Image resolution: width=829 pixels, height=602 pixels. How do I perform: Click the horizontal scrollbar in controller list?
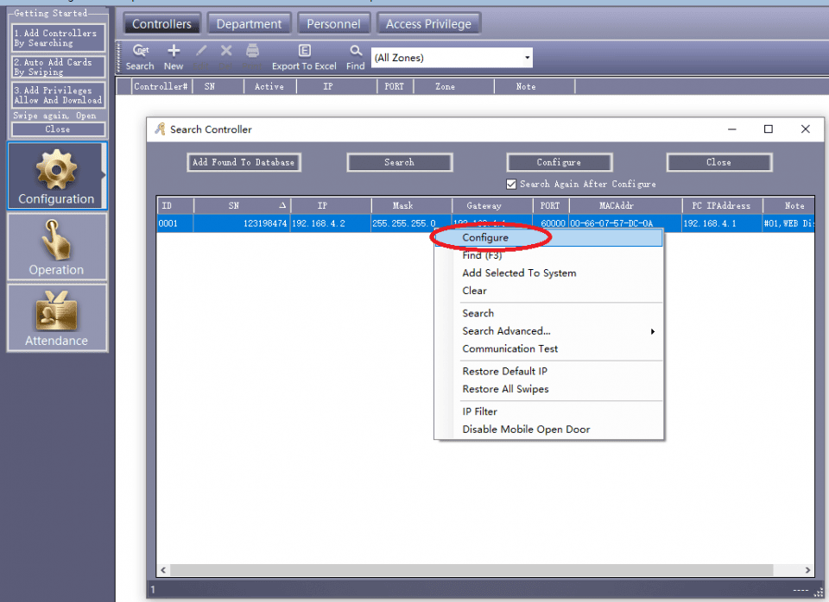[x=484, y=570]
